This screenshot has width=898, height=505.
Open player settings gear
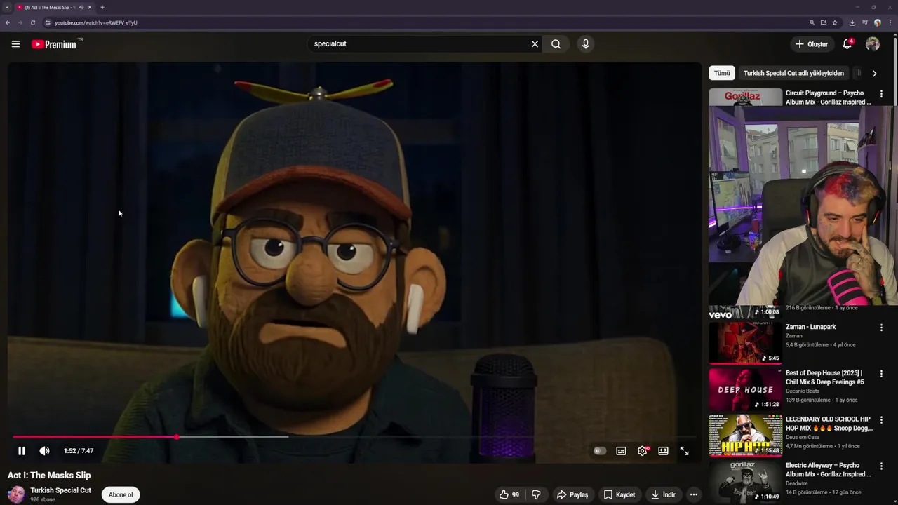point(642,451)
